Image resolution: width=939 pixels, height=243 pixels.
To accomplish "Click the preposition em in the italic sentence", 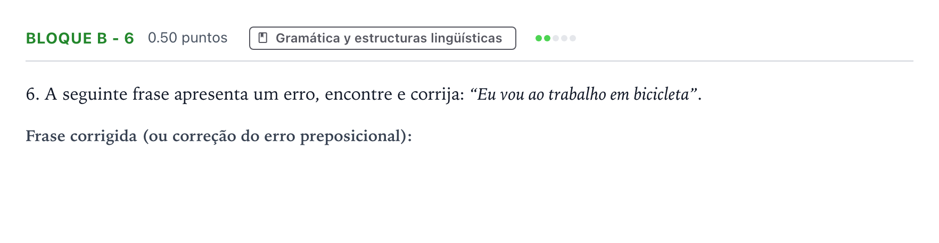I will pyautogui.click(x=620, y=96).
